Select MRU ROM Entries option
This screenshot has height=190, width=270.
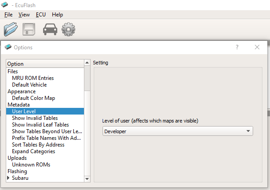pyautogui.click(x=33, y=78)
